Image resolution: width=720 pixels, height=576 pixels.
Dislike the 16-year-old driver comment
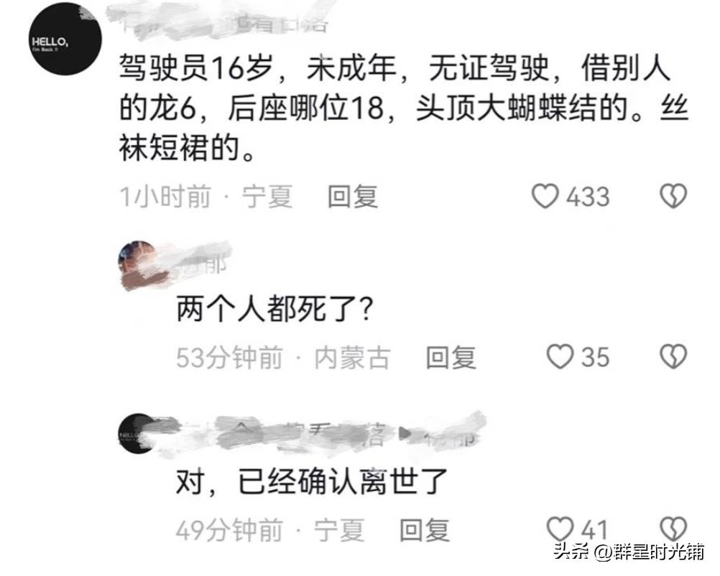pyautogui.click(x=673, y=197)
